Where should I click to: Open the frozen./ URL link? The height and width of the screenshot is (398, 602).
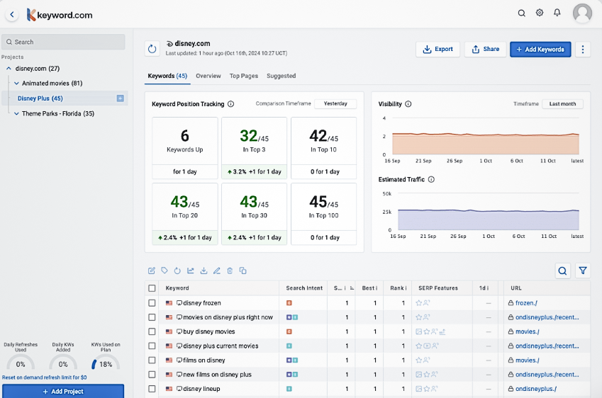526,303
